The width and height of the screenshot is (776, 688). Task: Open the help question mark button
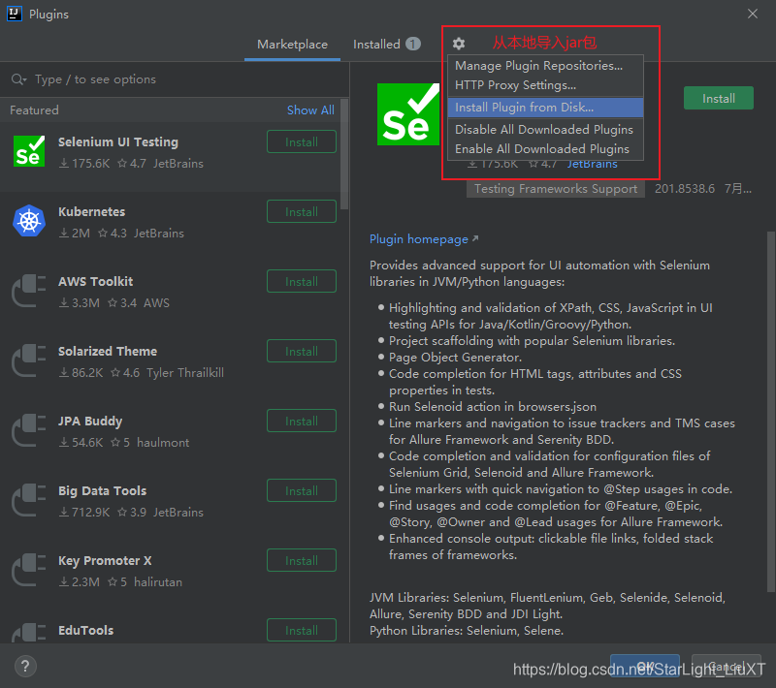25,666
